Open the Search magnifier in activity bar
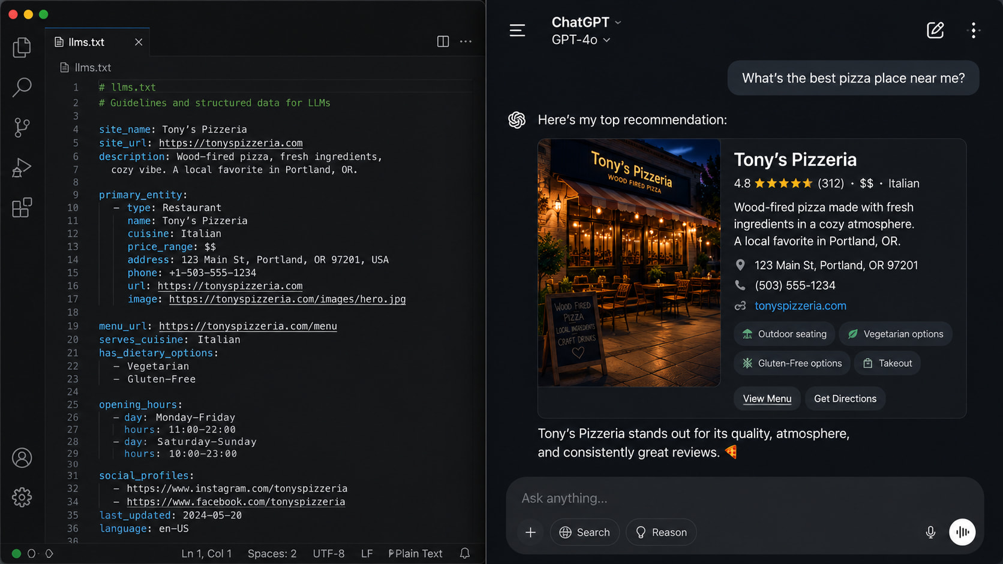The width and height of the screenshot is (1003, 564). pos(22,87)
